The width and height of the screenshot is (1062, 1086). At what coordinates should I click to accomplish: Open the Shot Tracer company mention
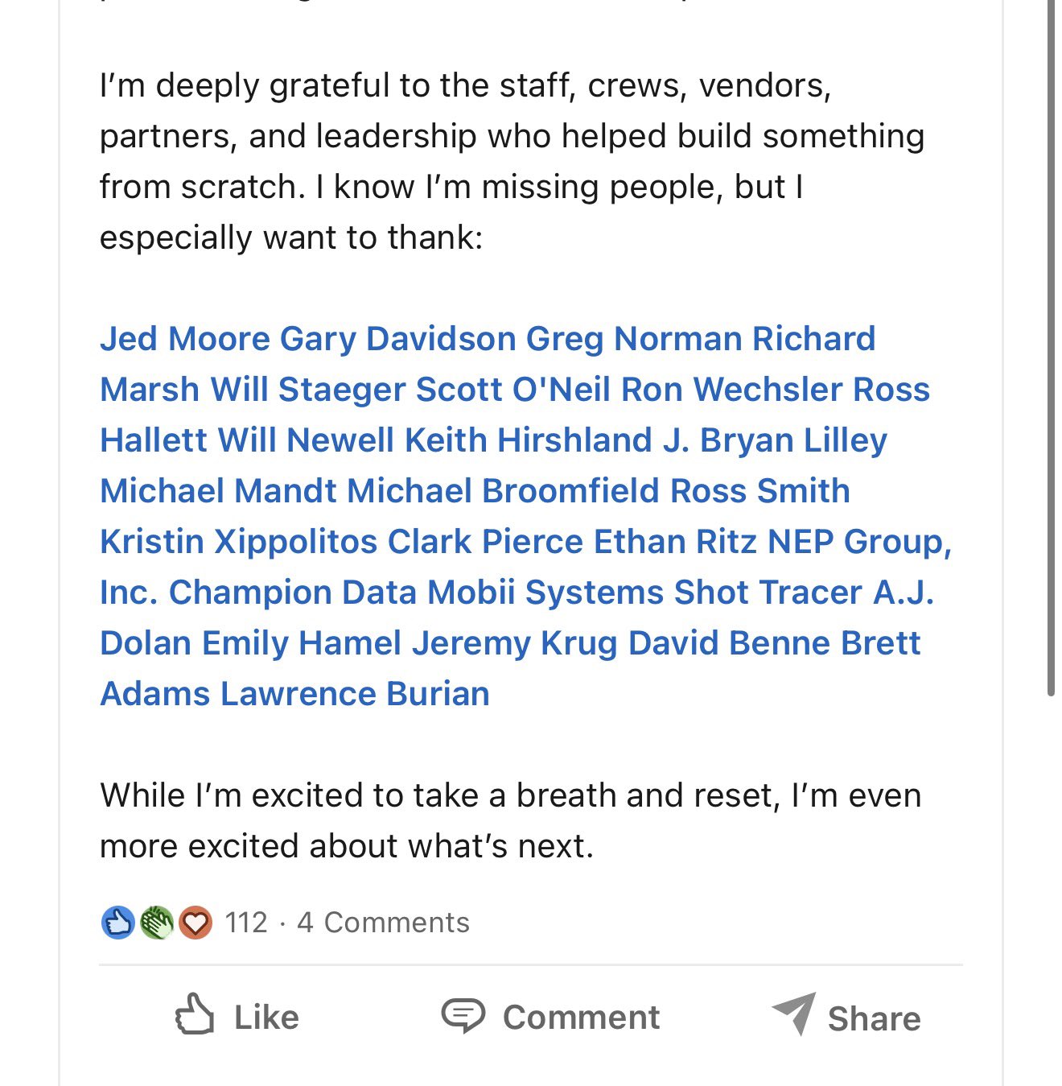click(x=768, y=593)
